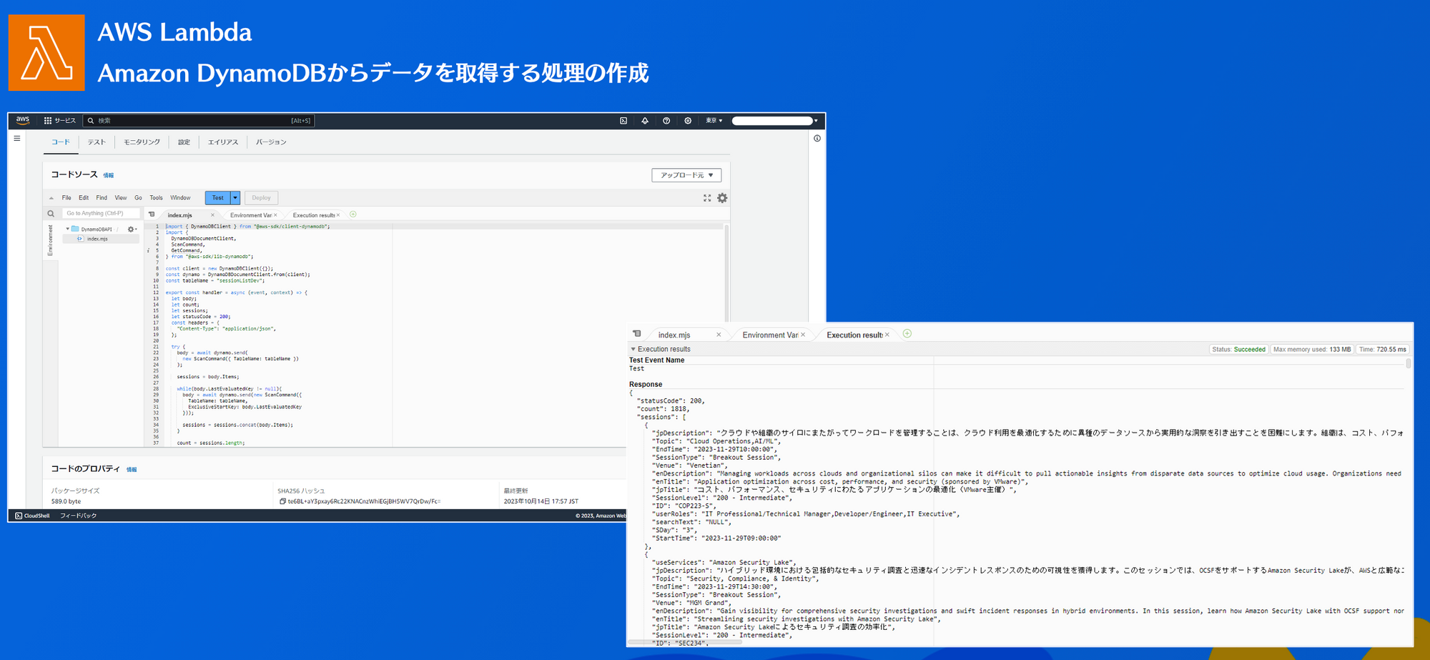Open the Window menu in the editor
Viewport: 1430px width, 660px height.
click(x=180, y=198)
